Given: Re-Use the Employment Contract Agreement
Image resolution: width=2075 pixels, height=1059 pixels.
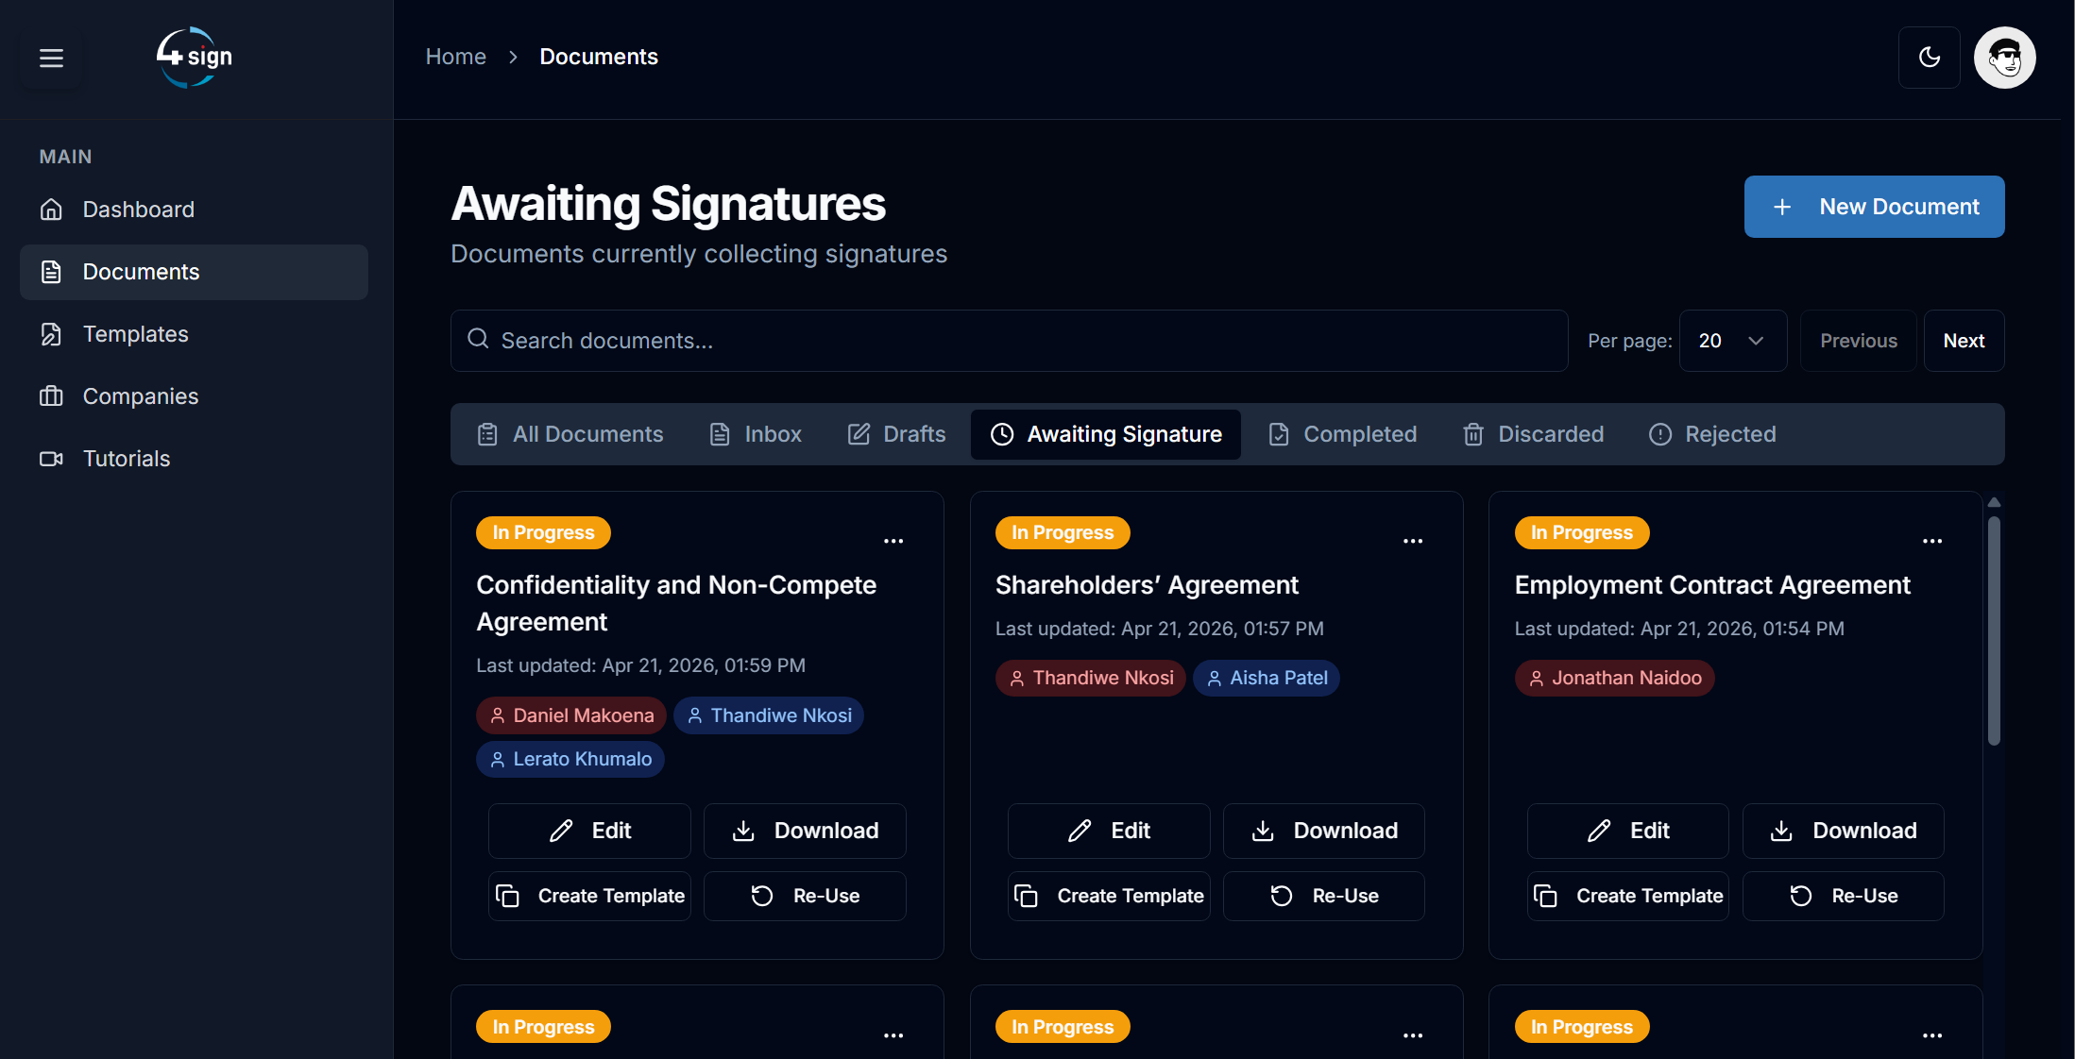Looking at the screenshot, I should tap(1844, 896).
